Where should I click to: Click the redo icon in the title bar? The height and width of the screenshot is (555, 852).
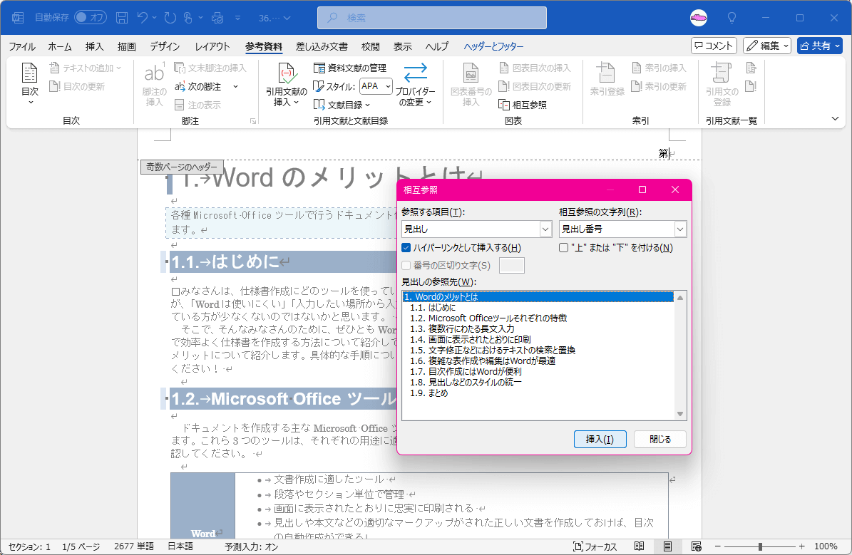(x=170, y=18)
